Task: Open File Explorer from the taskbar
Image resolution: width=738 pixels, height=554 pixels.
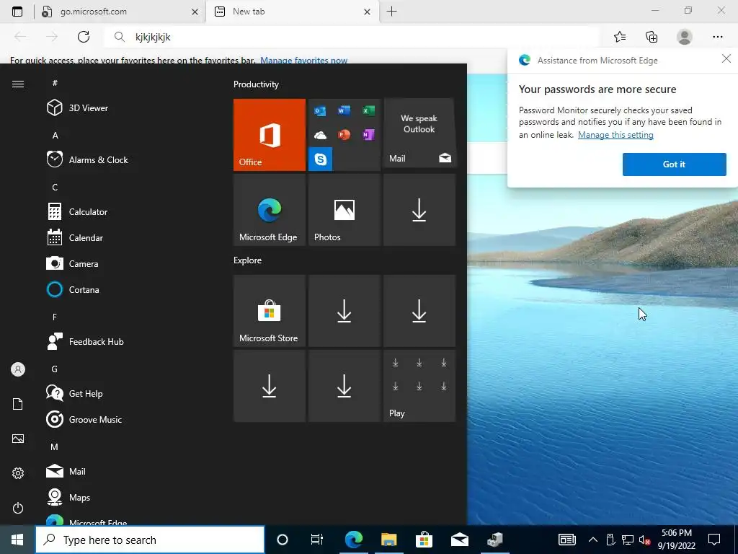Action: 388,540
